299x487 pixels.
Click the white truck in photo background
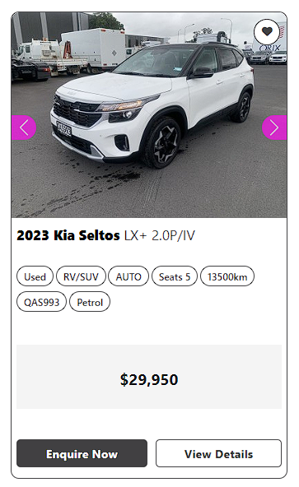[93, 49]
